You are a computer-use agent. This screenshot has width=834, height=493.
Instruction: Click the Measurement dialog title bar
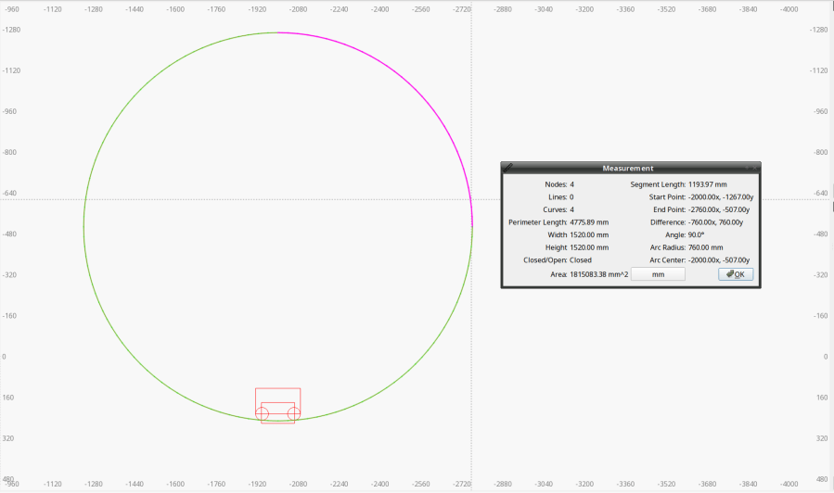click(x=628, y=168)
